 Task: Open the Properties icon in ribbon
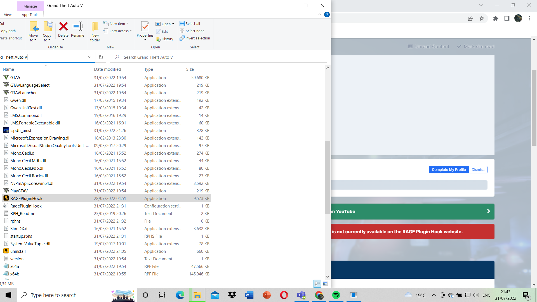pos(145,27)
